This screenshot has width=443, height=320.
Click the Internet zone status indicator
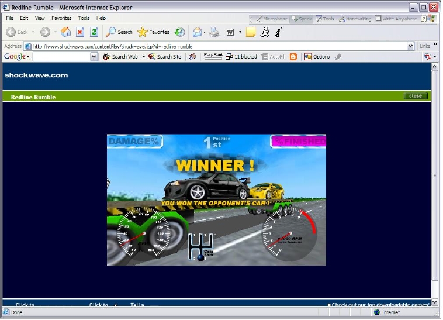pyautogui.click(x=386, y=312)
